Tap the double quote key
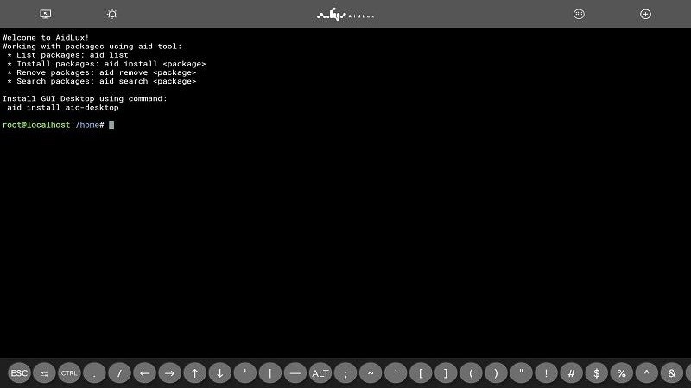This screenshot has height=388, width=691. [x=522, y=373]
